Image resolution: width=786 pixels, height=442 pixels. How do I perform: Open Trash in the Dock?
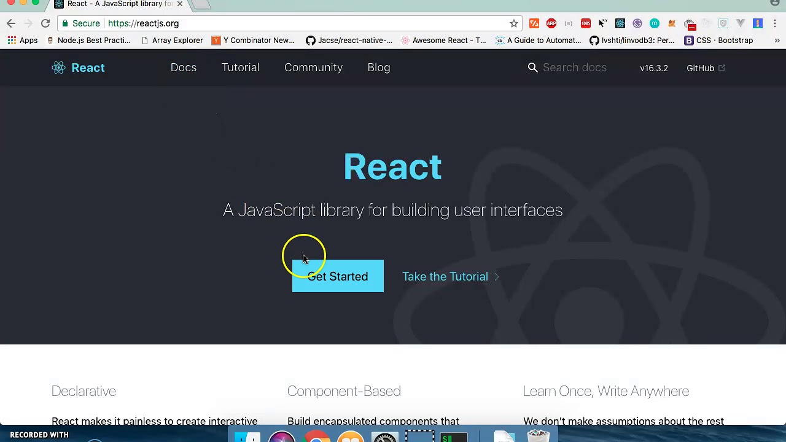click(x=539, y=436)
